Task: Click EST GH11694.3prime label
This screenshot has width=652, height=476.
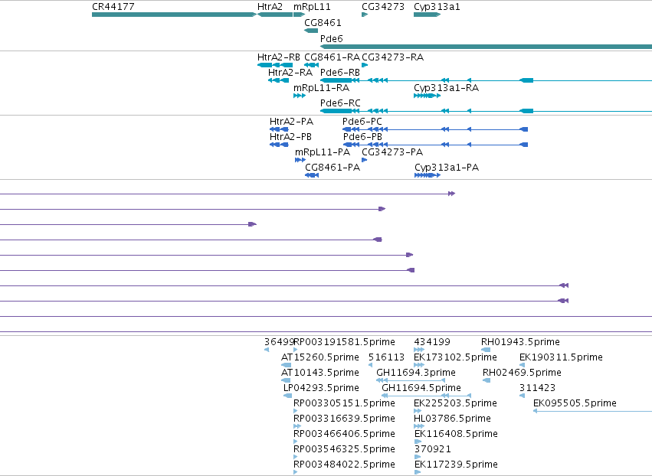Action: coord(416,373)
